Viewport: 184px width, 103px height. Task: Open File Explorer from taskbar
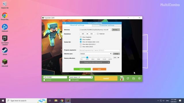56,100
